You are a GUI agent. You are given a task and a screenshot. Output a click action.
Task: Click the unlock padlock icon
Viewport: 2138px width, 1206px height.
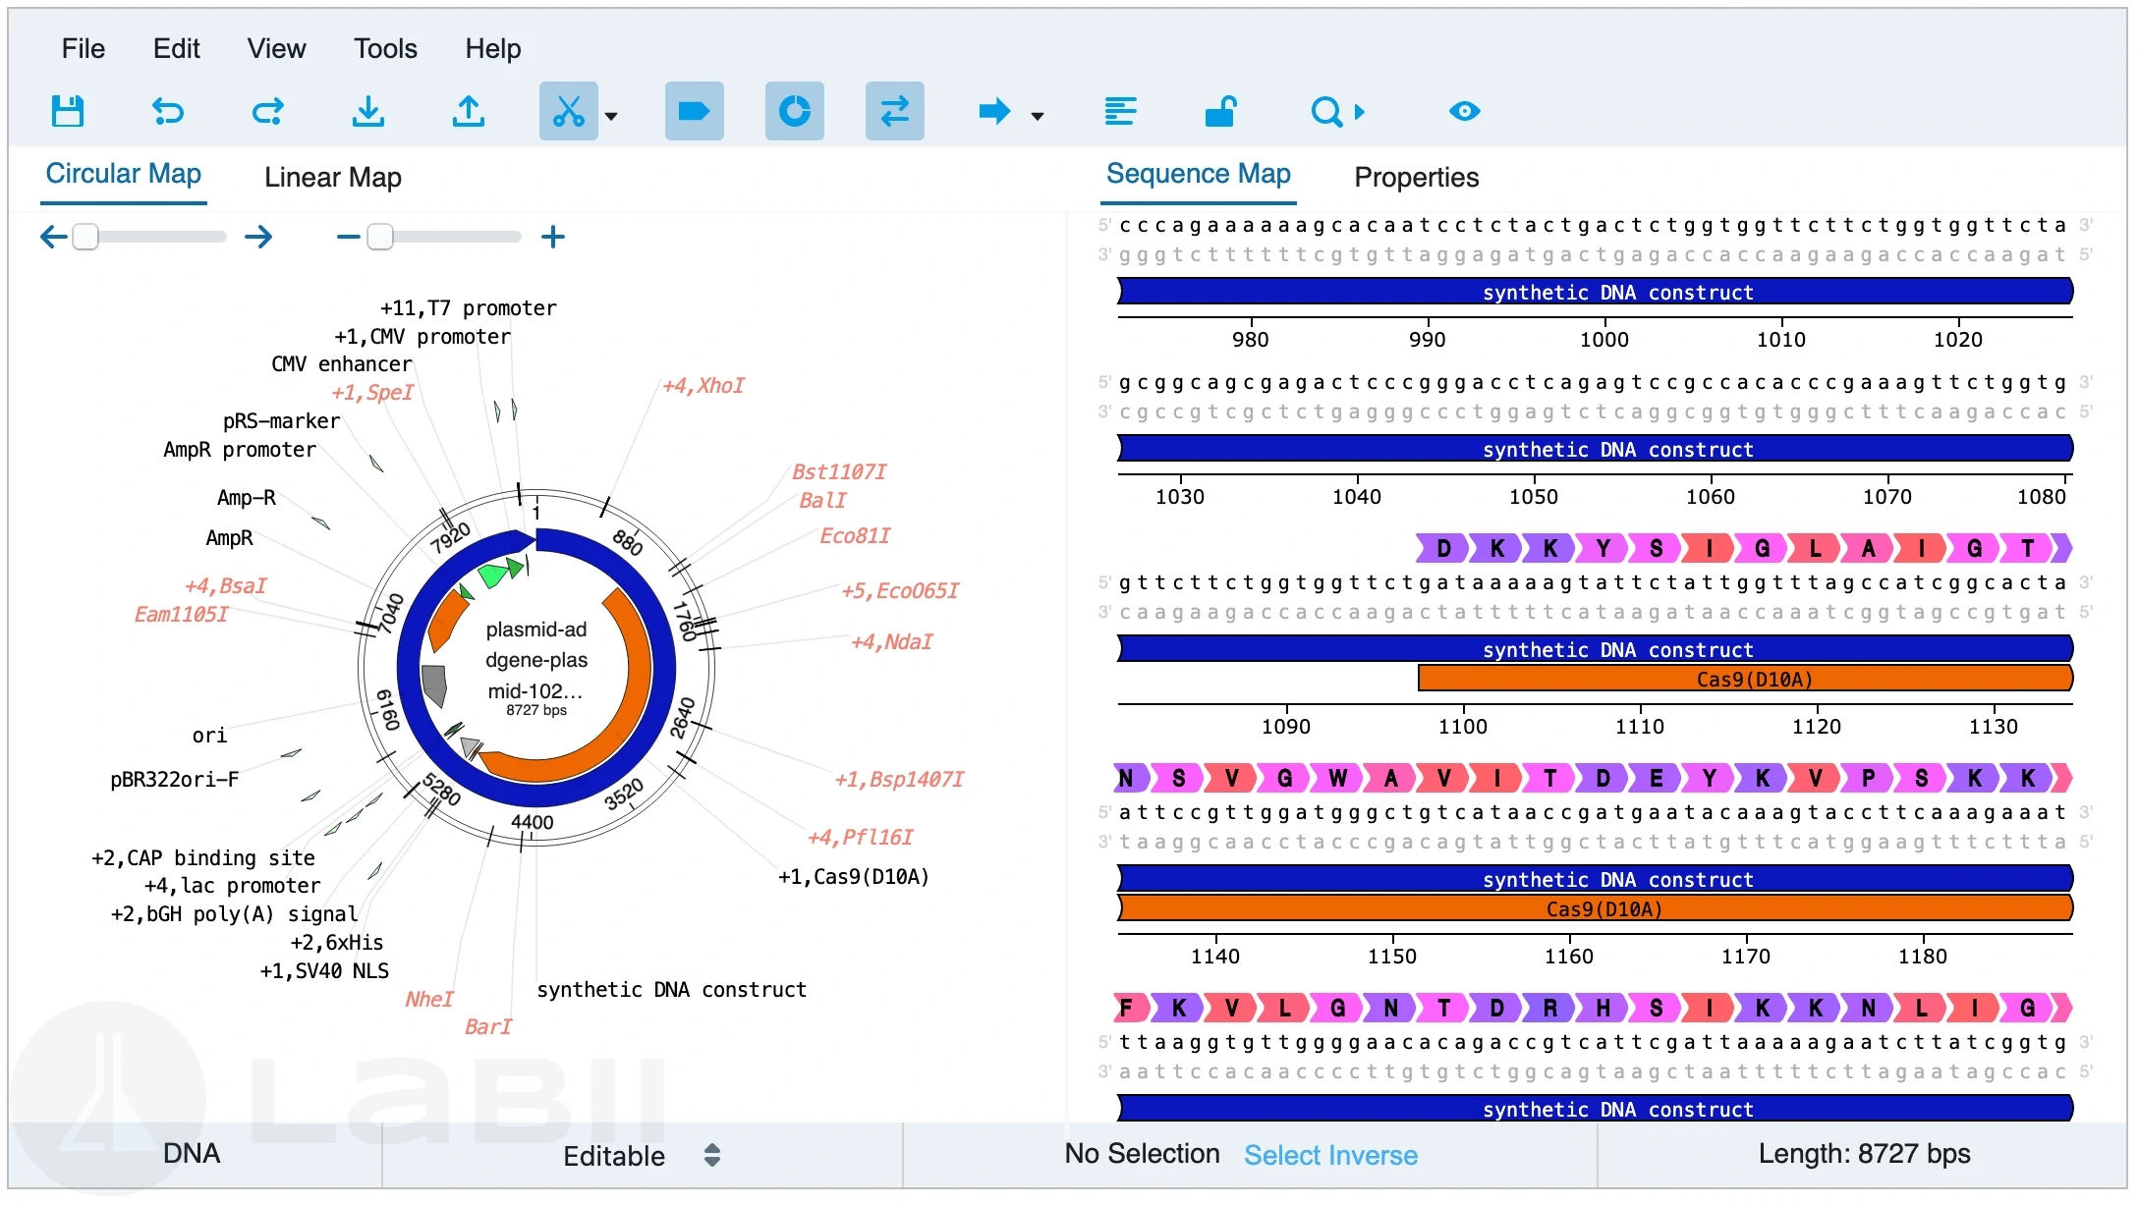1220,111
